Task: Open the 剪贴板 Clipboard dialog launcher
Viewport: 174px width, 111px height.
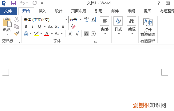Action: click(x=19, y=42)
